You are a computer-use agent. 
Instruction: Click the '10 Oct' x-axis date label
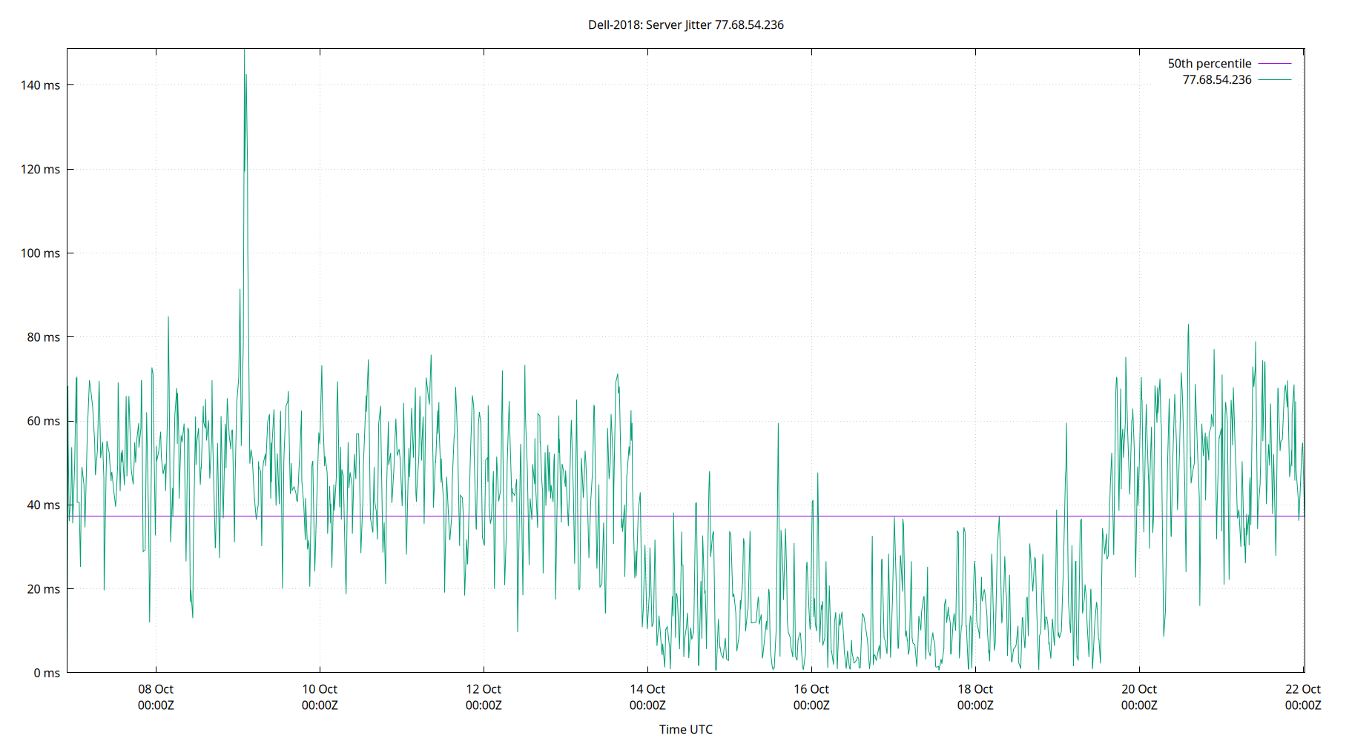click(320, 689)
